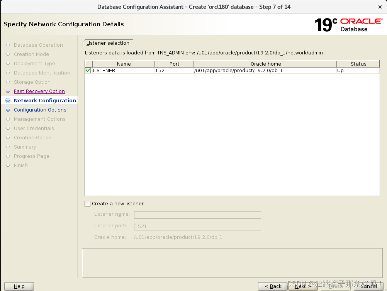387x291 pixels.
Task: Select the Up status cell
Action: (358, 71)
